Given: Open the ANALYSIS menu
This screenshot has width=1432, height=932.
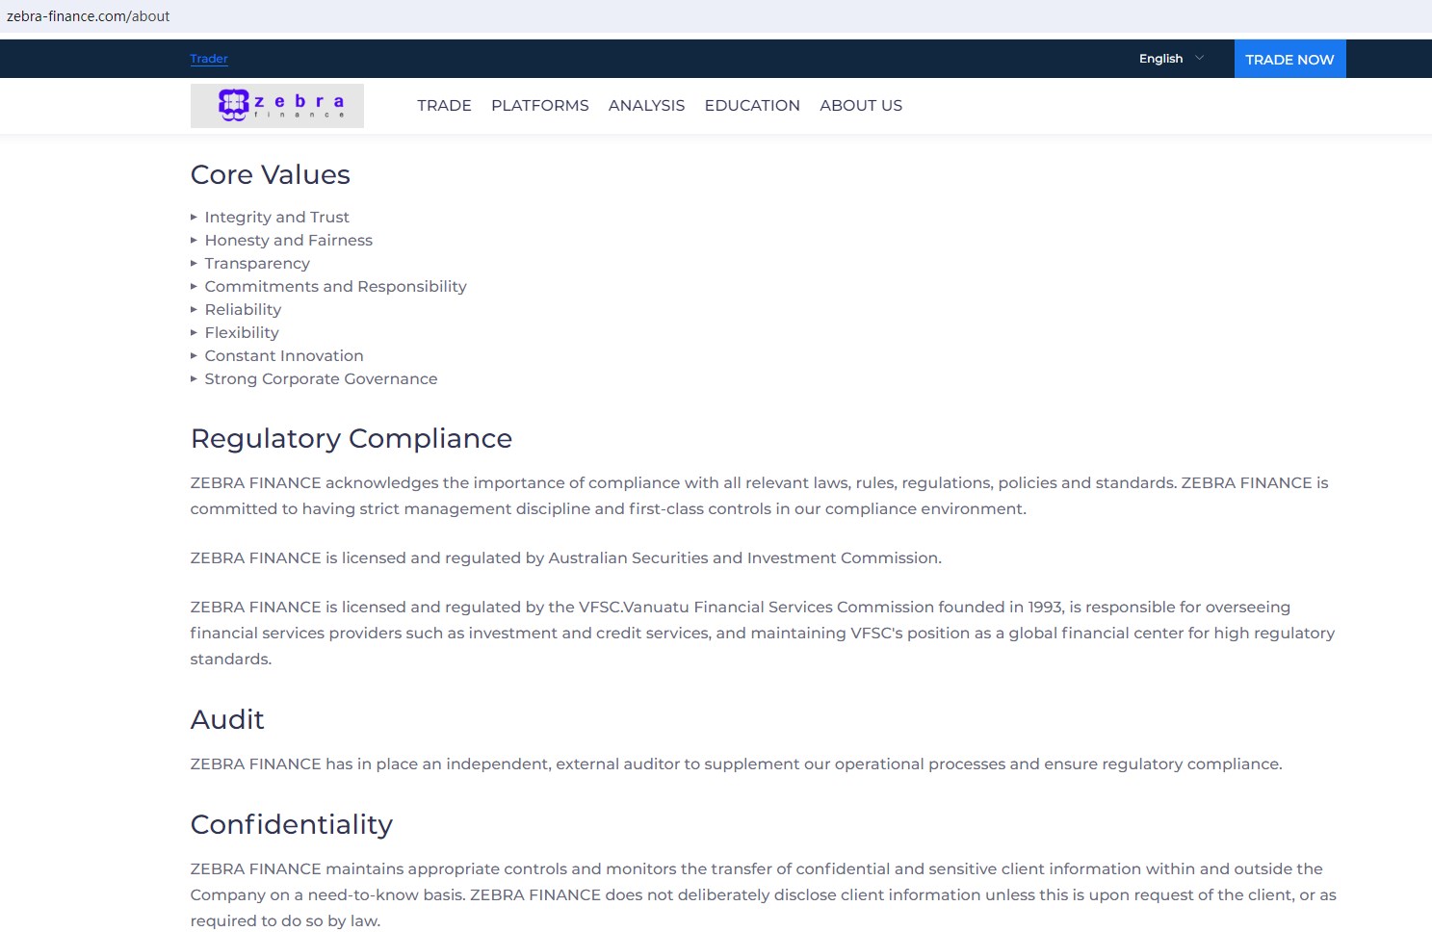Looking at the screenshot, I should point(646,106).
